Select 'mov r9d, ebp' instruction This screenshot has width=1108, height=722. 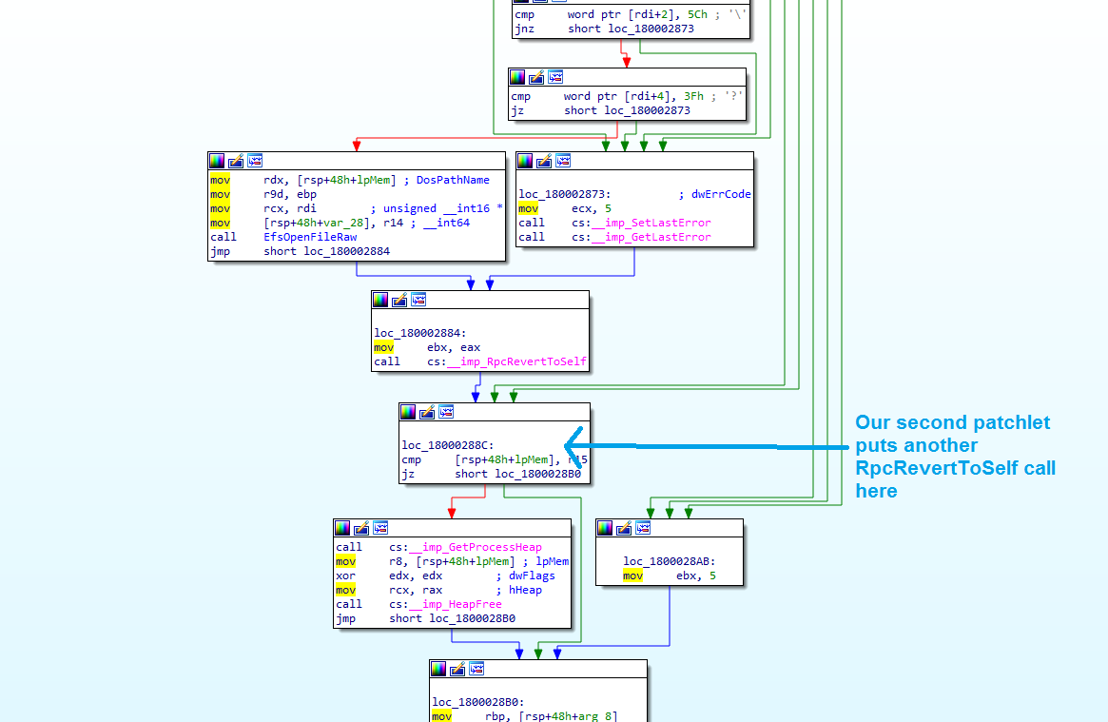[x=262, y=194]
